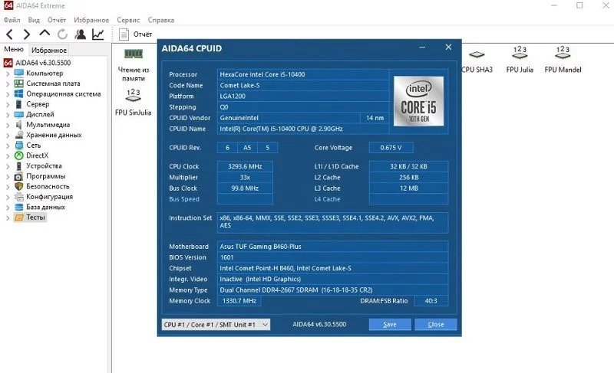Screen dimensions: 614x373
Task: Expand the Сервер tree node
Action: coord(8,104)
